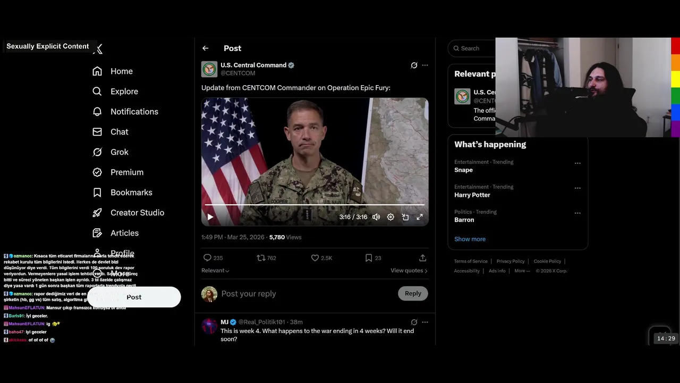Viewport: 680px width, 383px height.
Task: Click the 38m timestamp on MJ's reply
Action: (x=296, y=322)
